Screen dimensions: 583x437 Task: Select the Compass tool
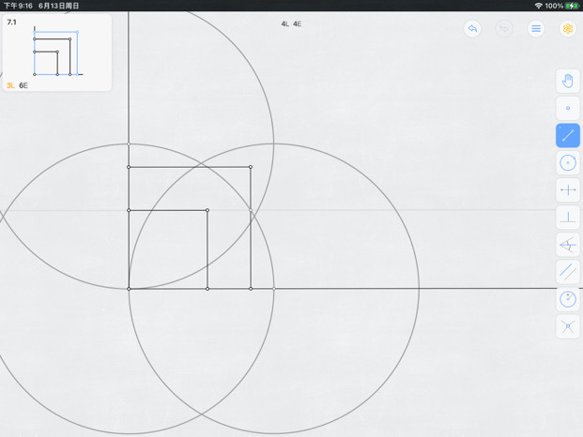(568, 299)
